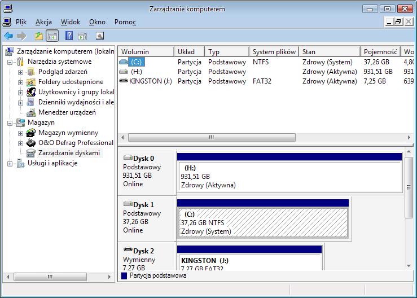Image resolution: width=417 pixels, height=298 pixels.
Task: Open the Okno menu
Action: pos(97,22)
